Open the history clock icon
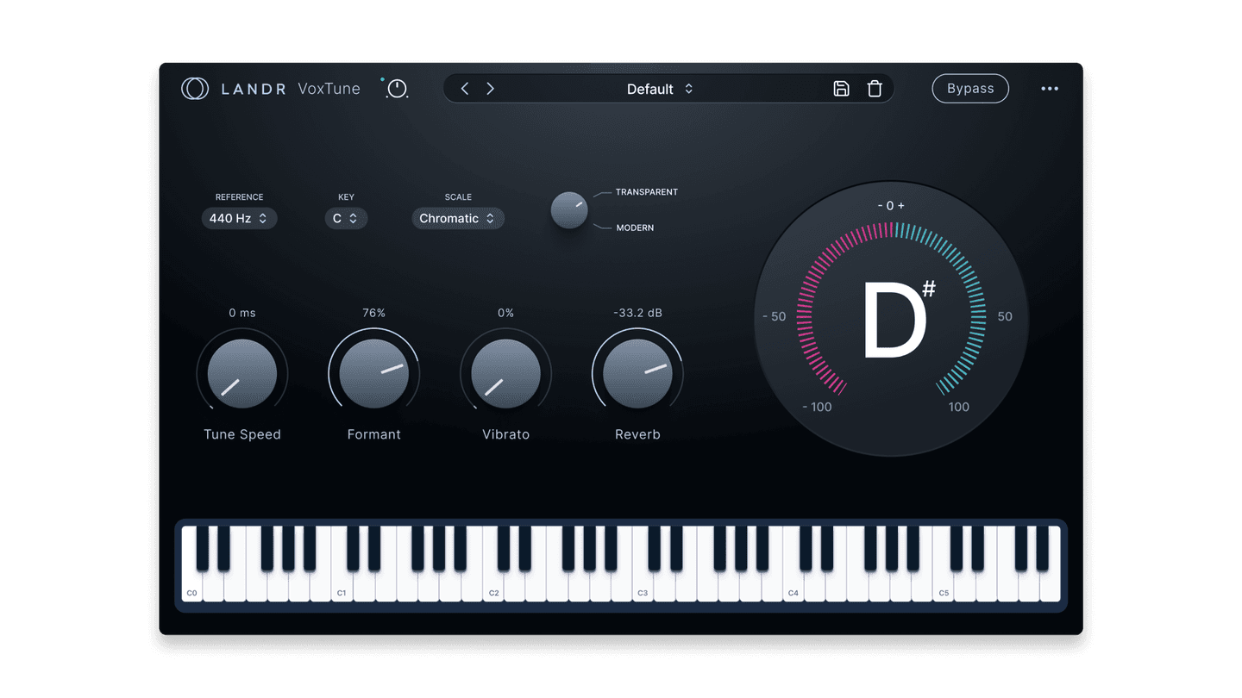The width and height of the screenshot is (1242, 698). click(x=396, y=89)
